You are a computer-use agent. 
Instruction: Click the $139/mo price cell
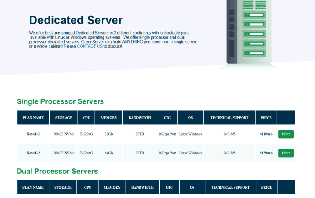266,153
